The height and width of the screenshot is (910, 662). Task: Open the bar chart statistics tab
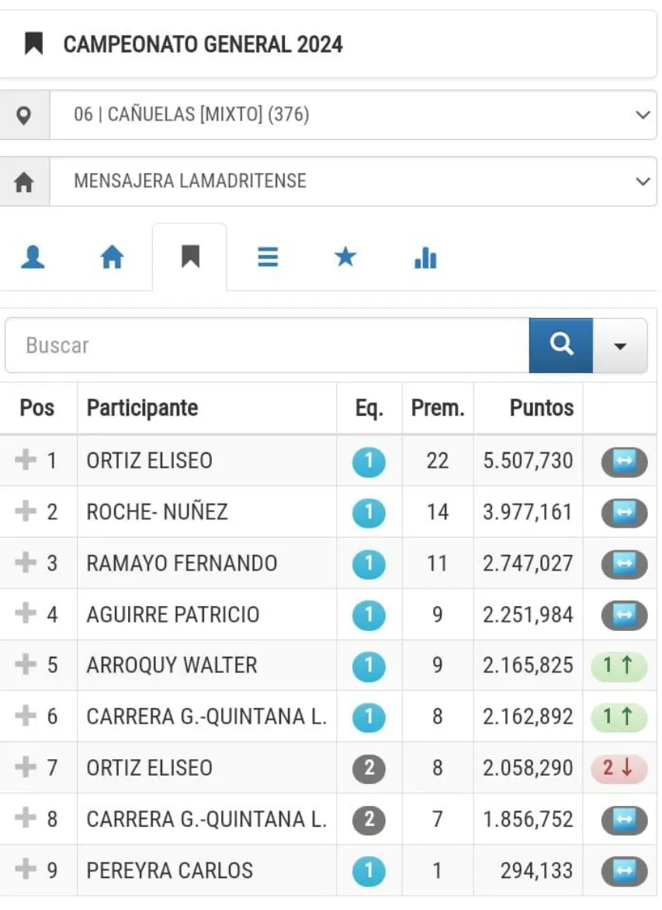[425, 258]
